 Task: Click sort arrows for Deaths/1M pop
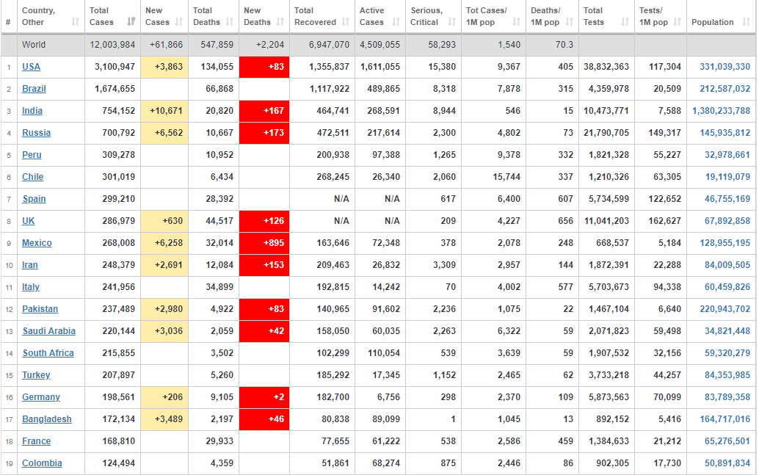(570, 22)
